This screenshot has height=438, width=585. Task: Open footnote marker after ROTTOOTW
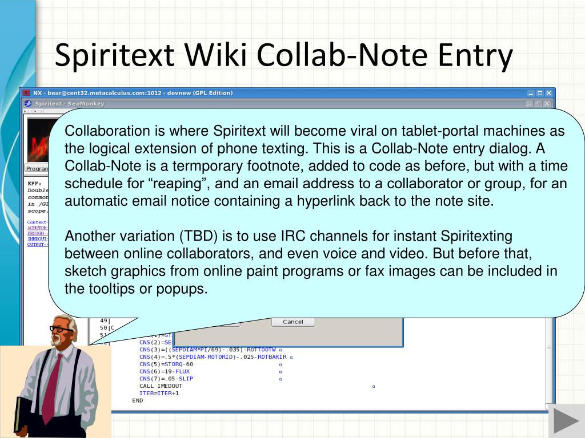281,350
